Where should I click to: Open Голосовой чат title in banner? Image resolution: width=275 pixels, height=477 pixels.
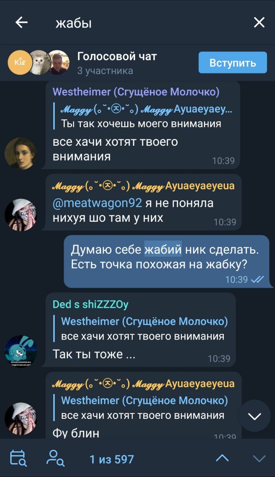point(117,57)
